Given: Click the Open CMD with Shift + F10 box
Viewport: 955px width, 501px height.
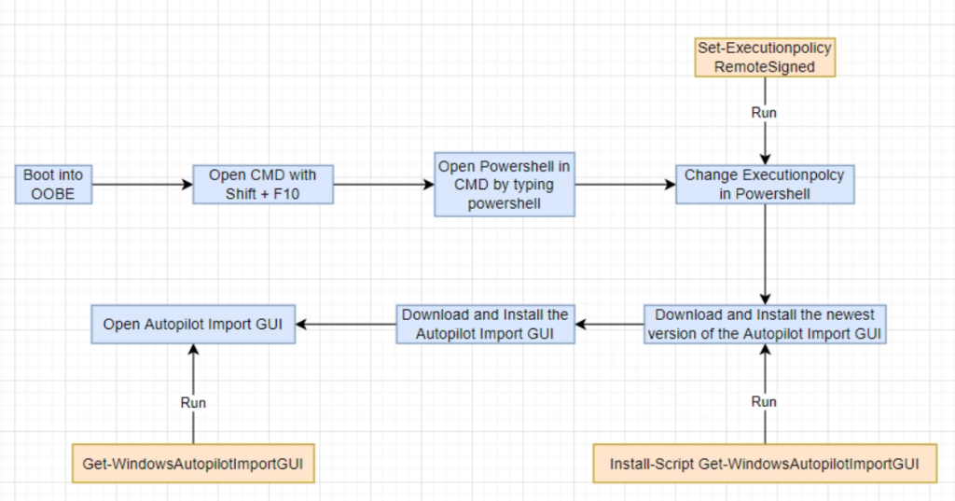Looking at the screenshot, I should 263,184.
